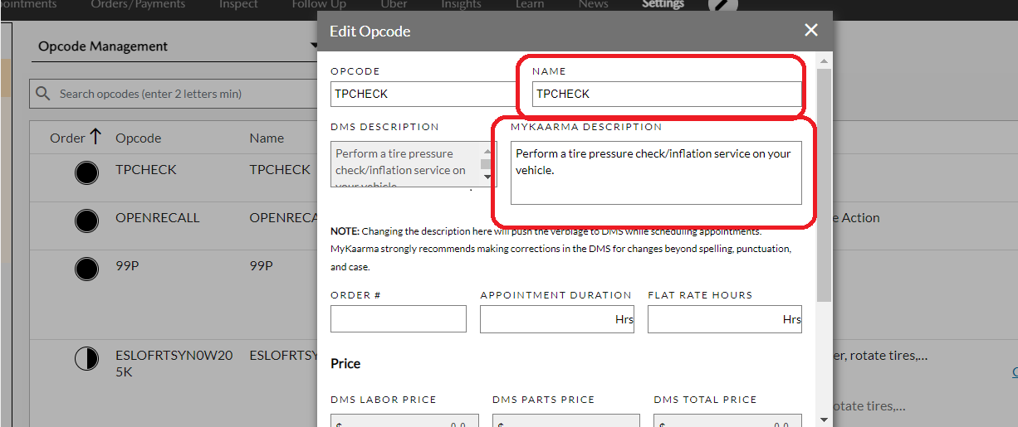Toggle the status circle for TPCHECK row

point(86,172)
